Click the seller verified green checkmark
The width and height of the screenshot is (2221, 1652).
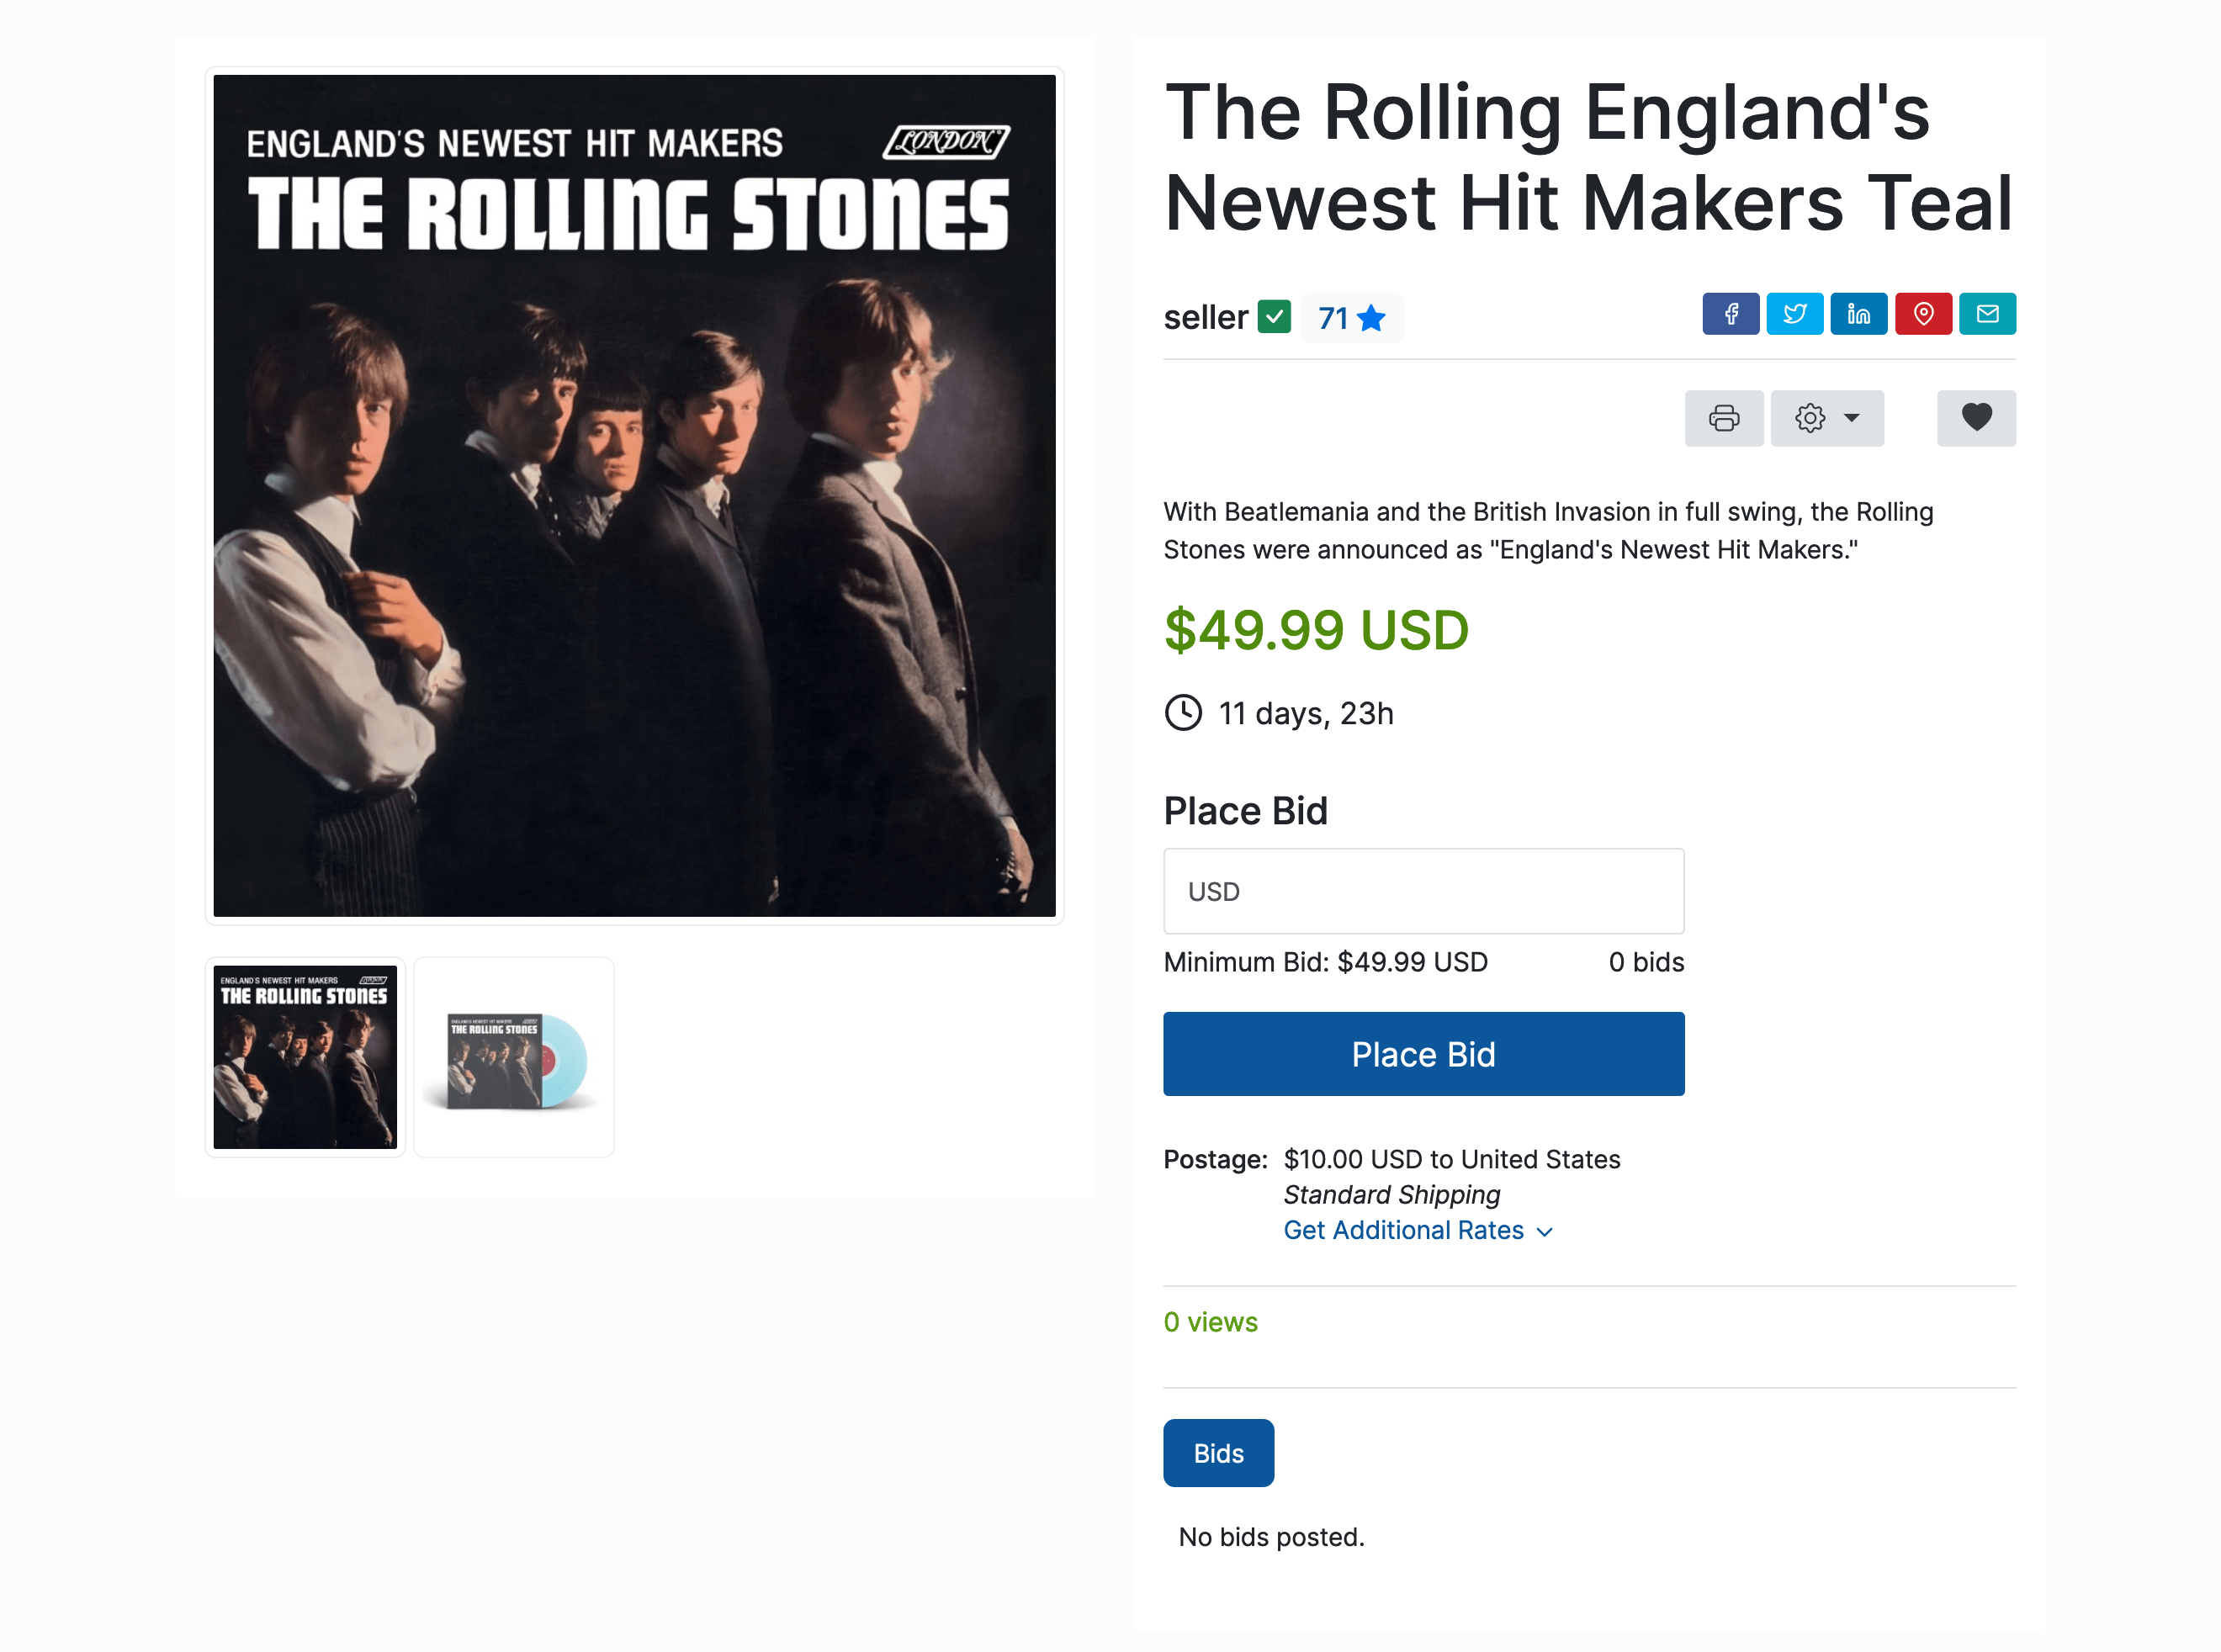tap(1274, 317)
